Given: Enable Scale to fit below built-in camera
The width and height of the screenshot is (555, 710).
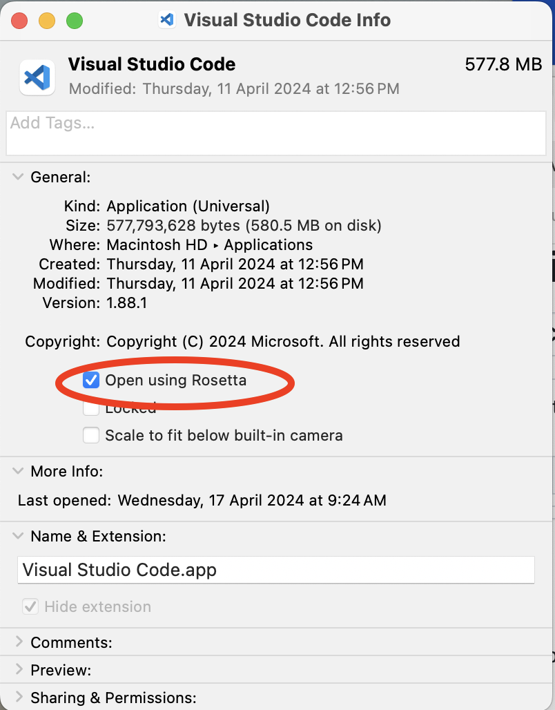Looking at the screenshot, I should point(91,435).
